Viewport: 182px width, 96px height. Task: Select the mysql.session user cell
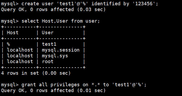pyautogui.click(x=61, y=50)
